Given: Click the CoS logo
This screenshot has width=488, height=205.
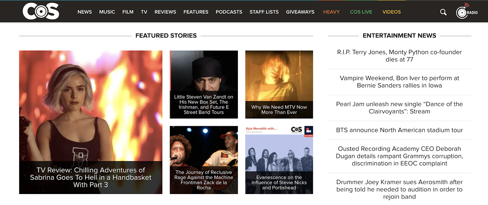Looking at the screenshot, I should [40, 11].
